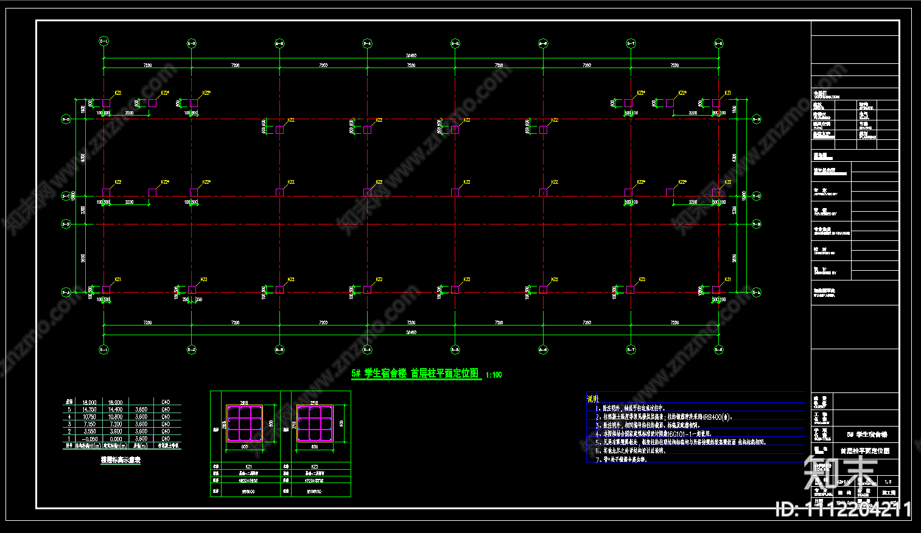Select the left-side axis bubble 5-A

tap(66, 293)
